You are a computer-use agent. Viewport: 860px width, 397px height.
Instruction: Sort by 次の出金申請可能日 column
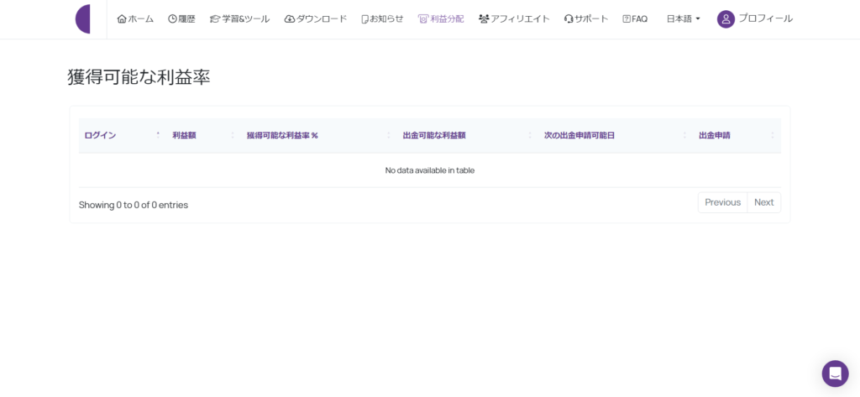616,135
